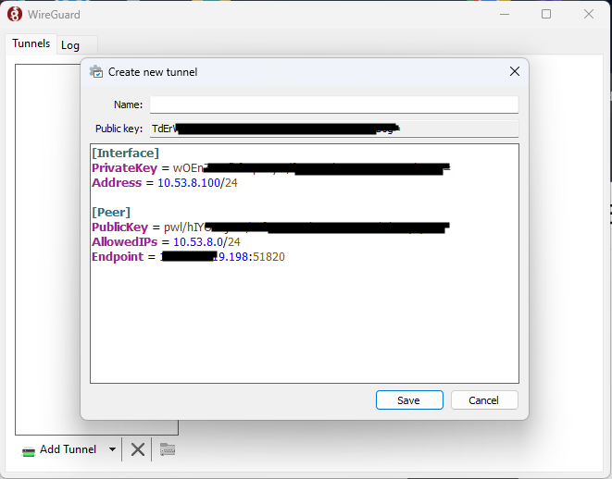This screenshot has width=612, height=479.
Task: Click the Address value 10.53.8.100/24
Action: (x=197, y=183)
